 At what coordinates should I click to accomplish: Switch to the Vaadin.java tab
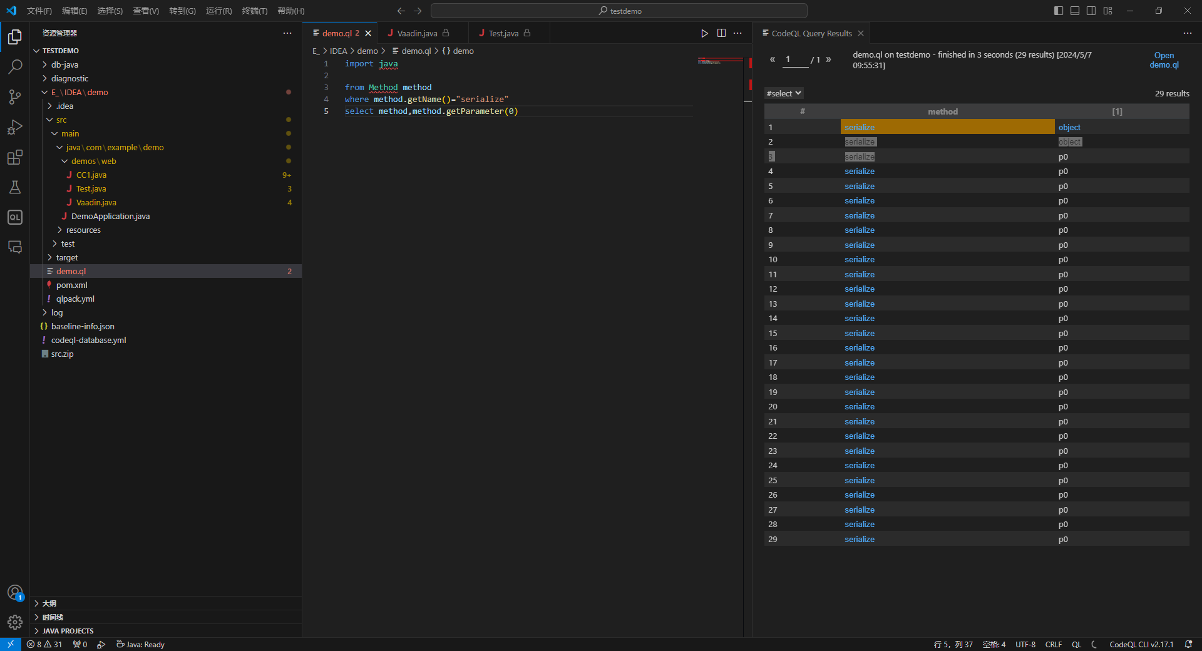tap(418, 33)
